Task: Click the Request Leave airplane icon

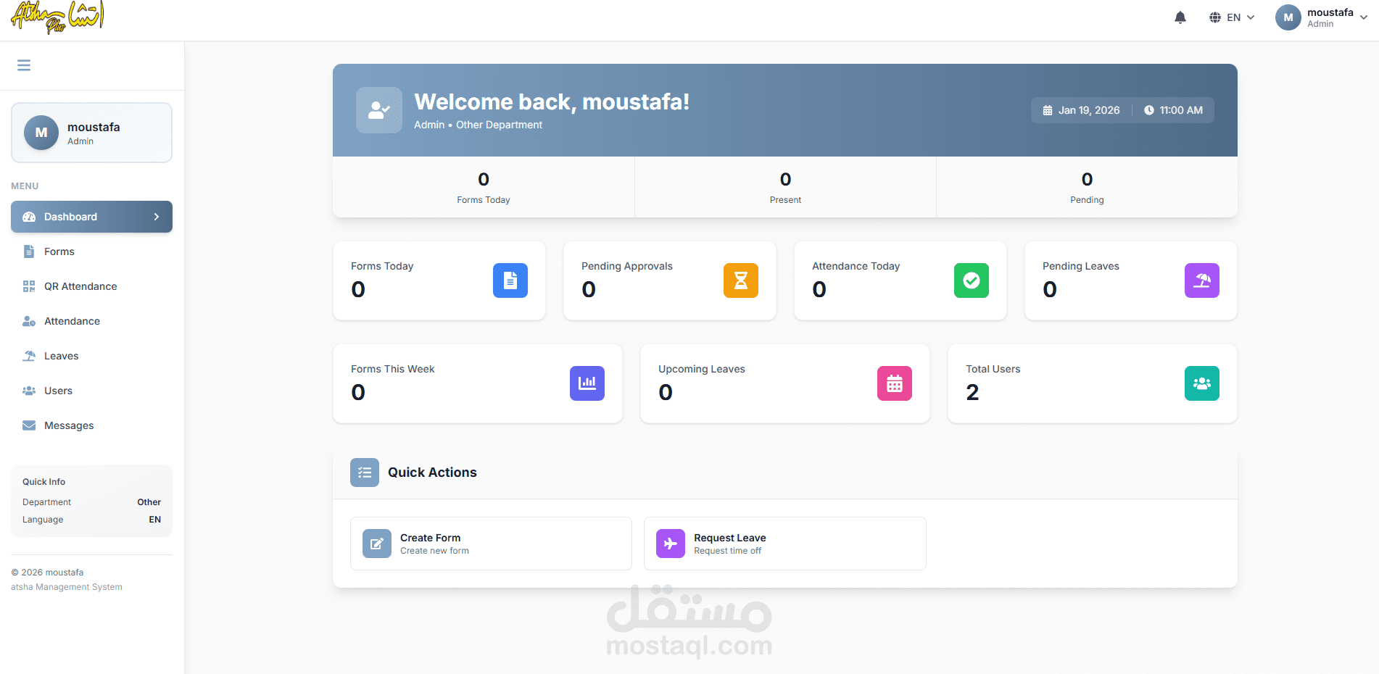Action: 671,544
